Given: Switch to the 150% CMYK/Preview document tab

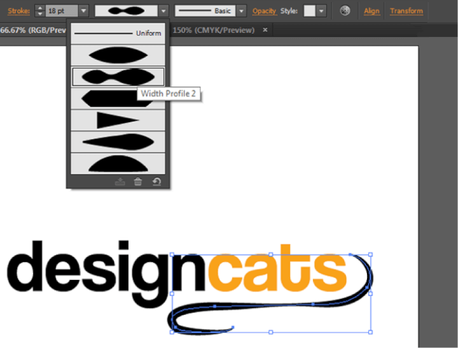Looking at the screenshot, I should tap(214, 30).
